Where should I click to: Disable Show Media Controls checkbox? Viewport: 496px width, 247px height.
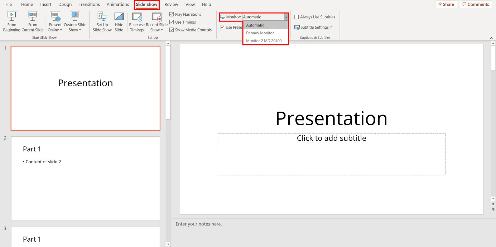point(172,30)
